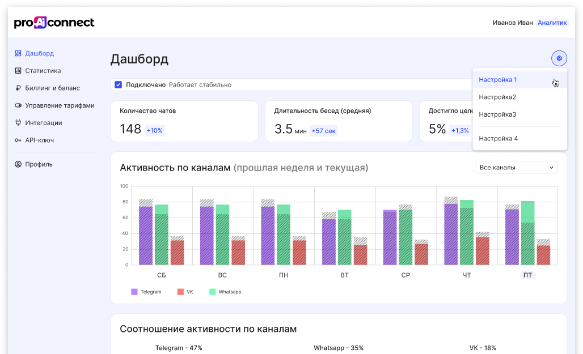Select the ПТ day label on chart

click(x=527, y=275)
